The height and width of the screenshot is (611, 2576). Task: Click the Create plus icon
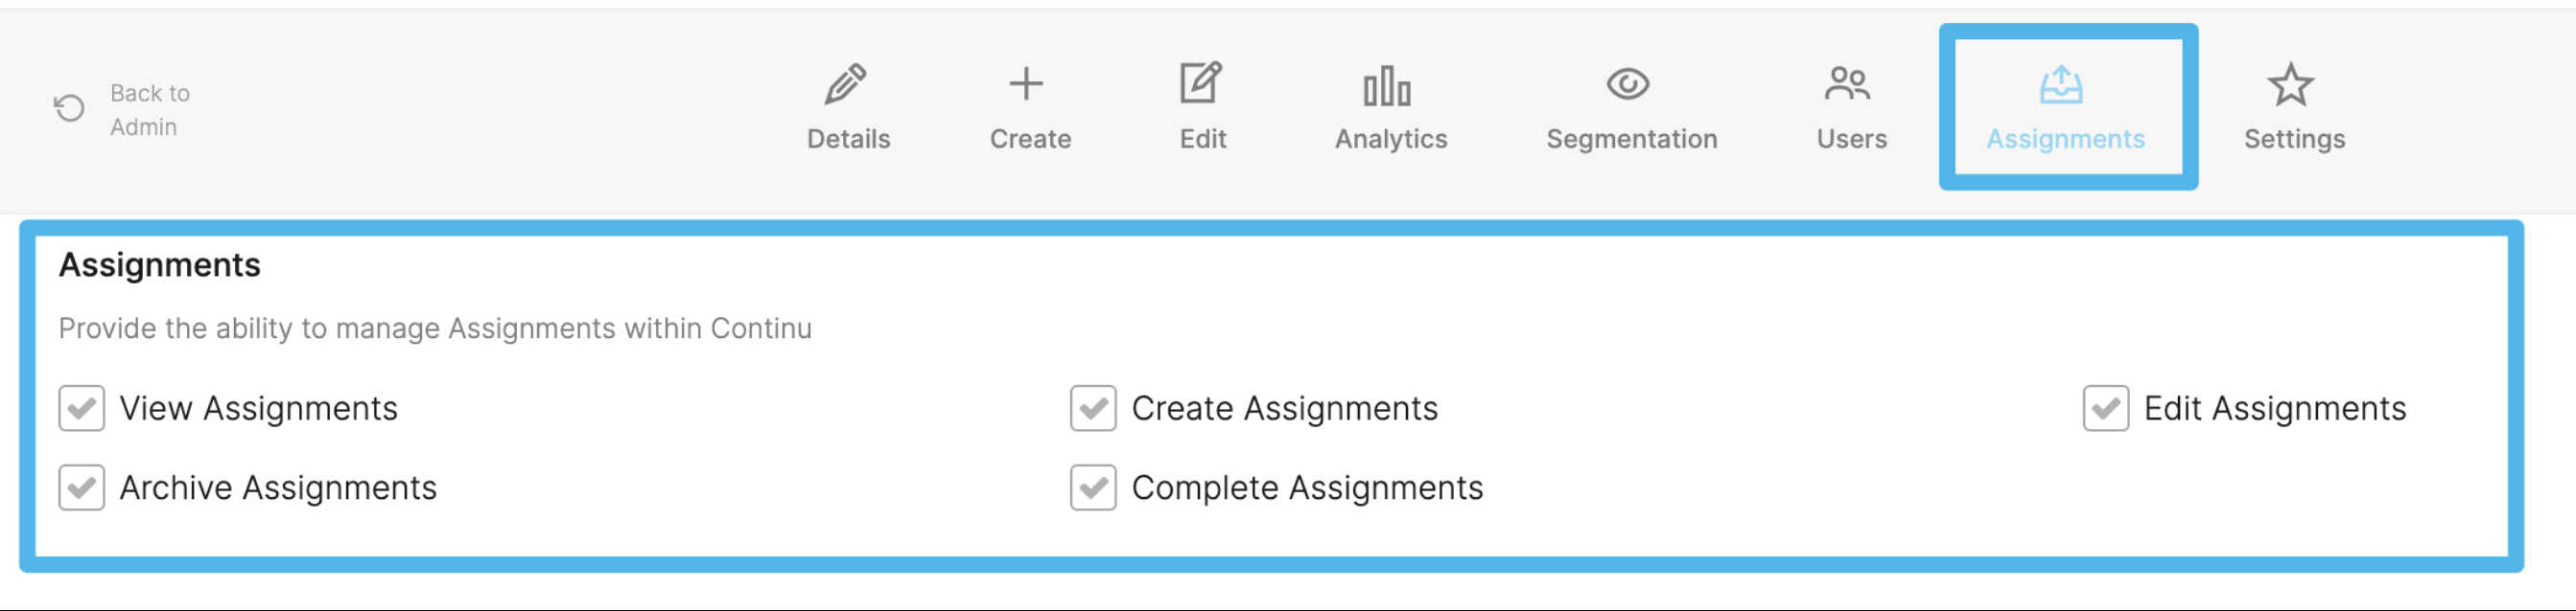click(1026, 84)
